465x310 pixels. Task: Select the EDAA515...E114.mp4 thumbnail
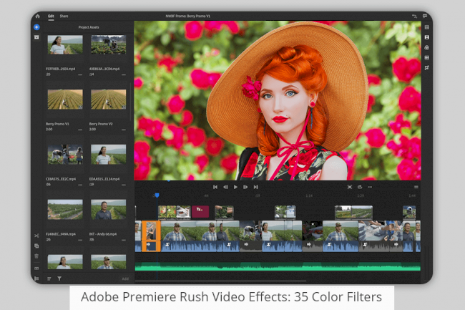click(x=109, y=154)
